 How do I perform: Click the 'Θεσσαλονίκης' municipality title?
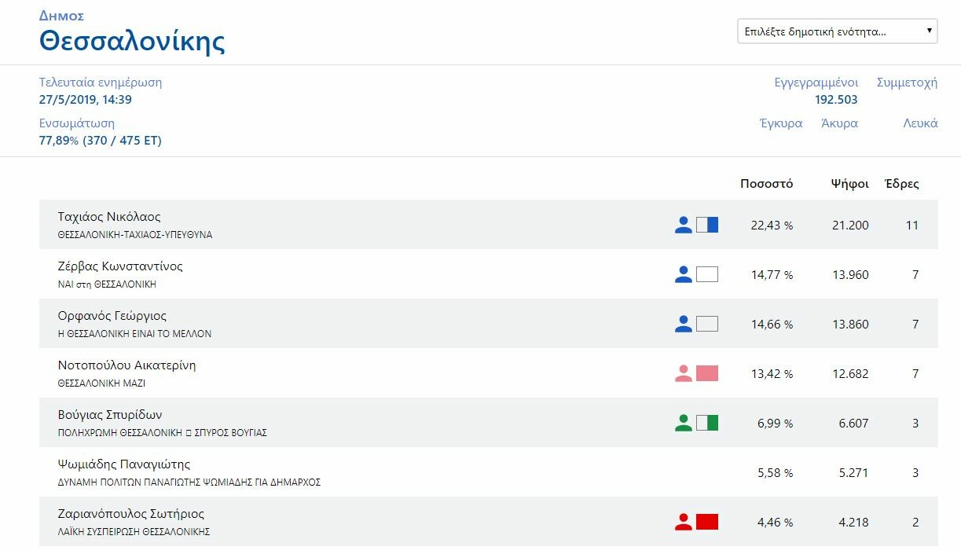click(132, 41)
